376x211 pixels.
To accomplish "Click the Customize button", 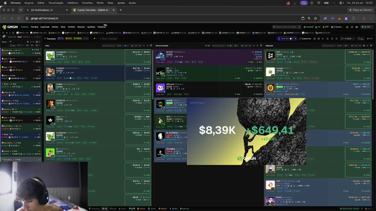I will point(305,38).
